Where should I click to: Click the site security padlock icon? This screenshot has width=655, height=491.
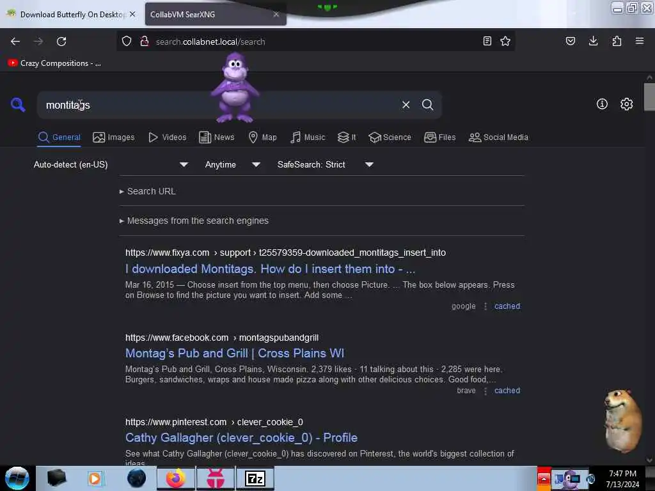[x=145, y=42]
